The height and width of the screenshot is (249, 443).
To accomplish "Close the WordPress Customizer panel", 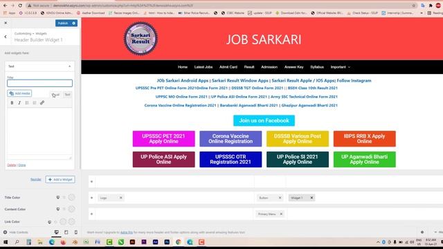I will tap(6, 23).
